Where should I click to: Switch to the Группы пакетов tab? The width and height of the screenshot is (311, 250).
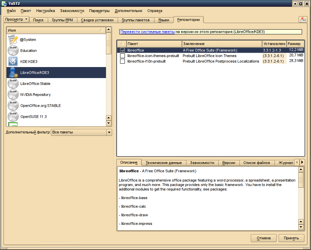click(136, 20)
